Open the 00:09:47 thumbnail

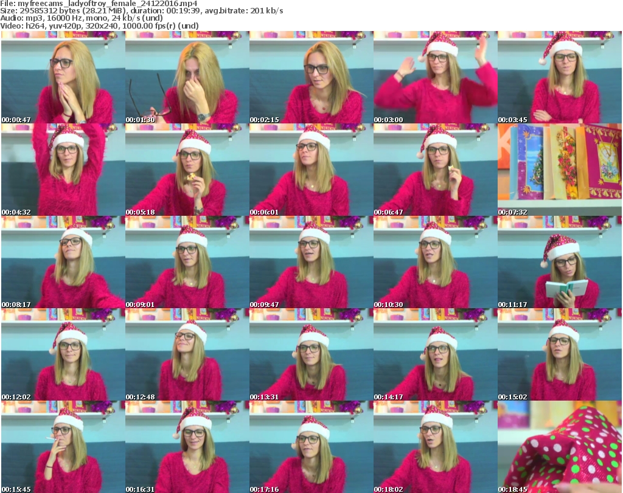tap(311, 263)
